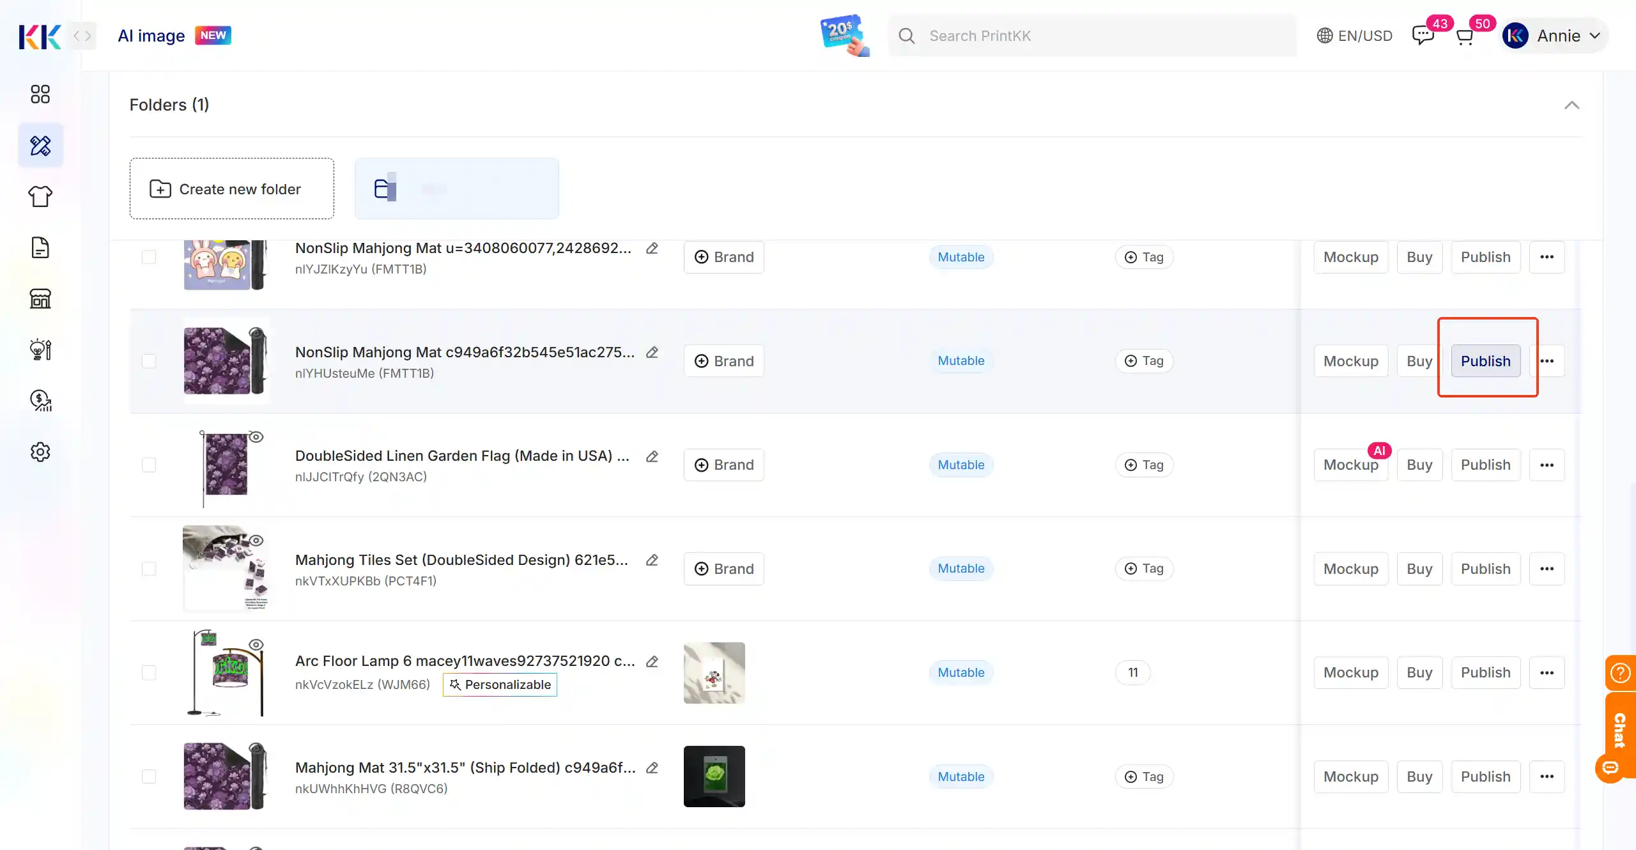Open the settings gear in sidebar

[40, 452]
